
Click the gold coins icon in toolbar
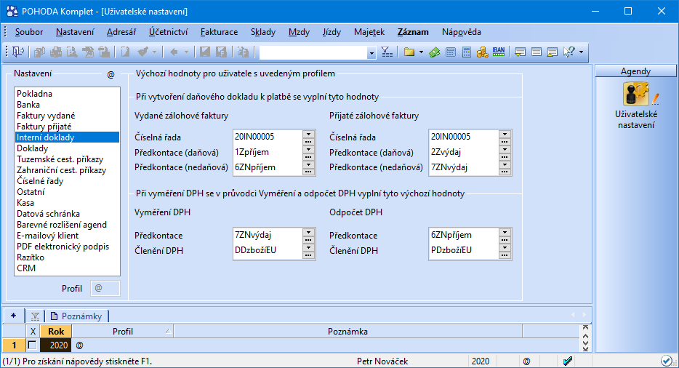coord(482,52)
